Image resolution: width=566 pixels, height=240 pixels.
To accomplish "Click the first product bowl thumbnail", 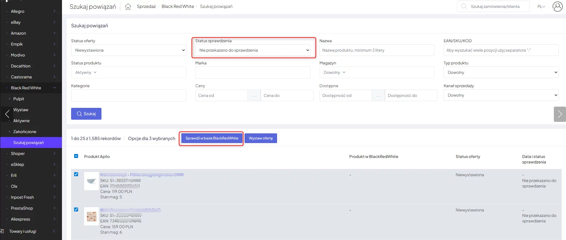I will pyautogui.click(x=91, y=181).
